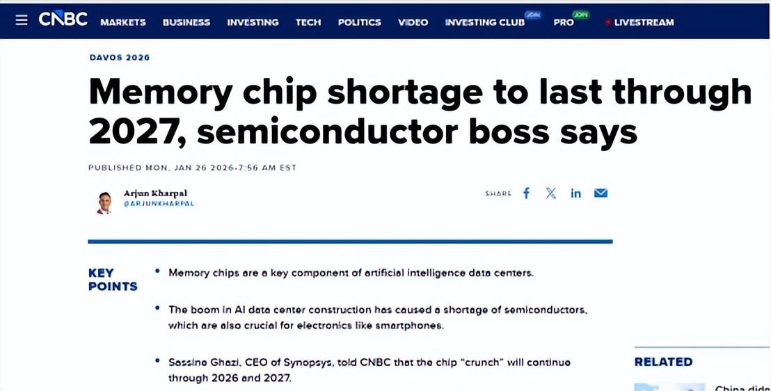
Task: Open the Tech section
Action: (x=308, y=22)
